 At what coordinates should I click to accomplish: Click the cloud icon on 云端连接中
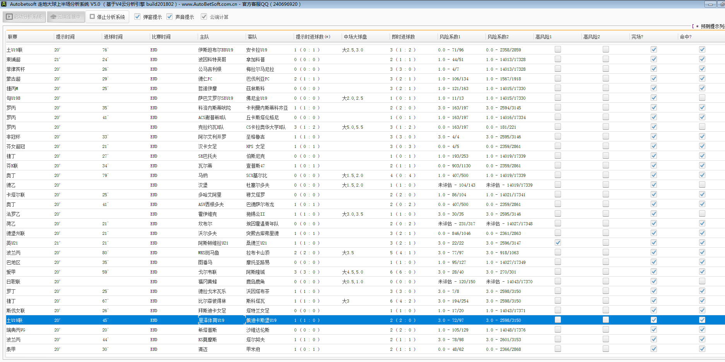coord(53,17)
